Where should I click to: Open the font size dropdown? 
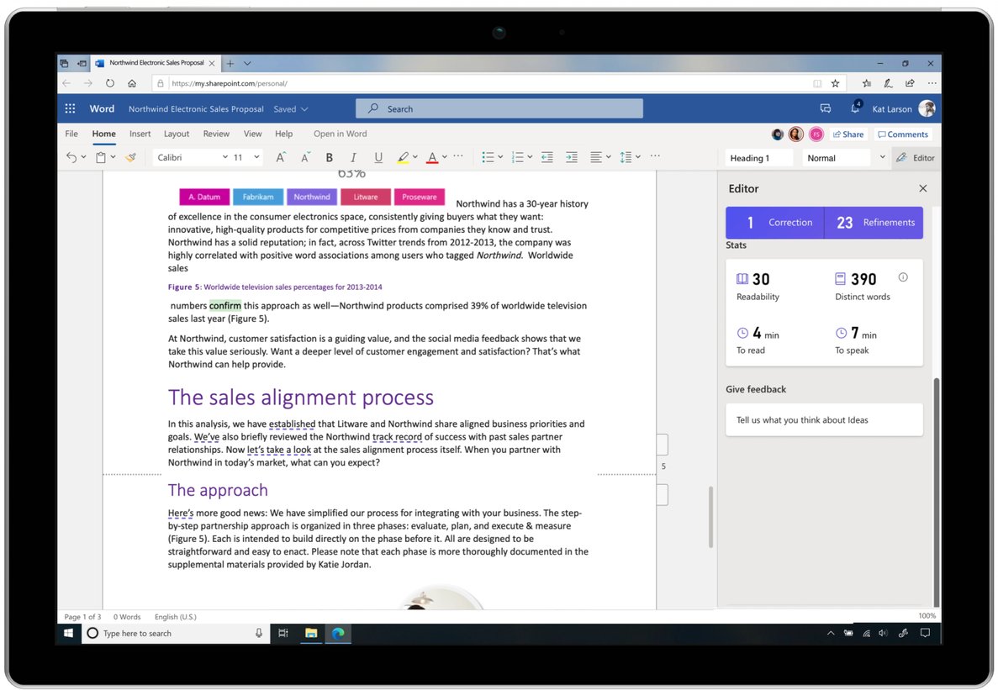(256, 157)
